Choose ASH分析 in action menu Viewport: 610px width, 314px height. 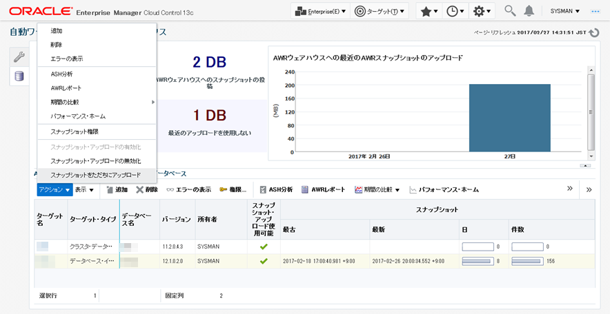coord(97,74)
